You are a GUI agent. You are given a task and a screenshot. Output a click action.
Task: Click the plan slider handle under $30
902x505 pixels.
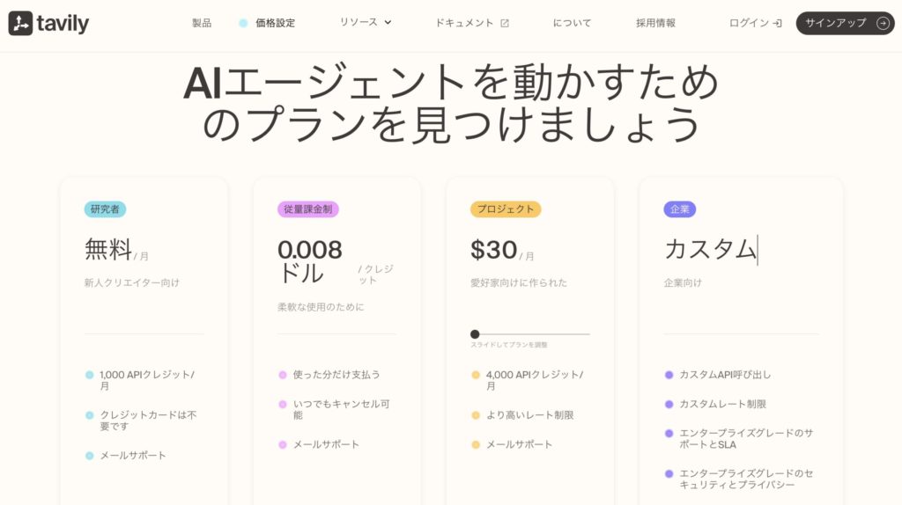[475, 334]
